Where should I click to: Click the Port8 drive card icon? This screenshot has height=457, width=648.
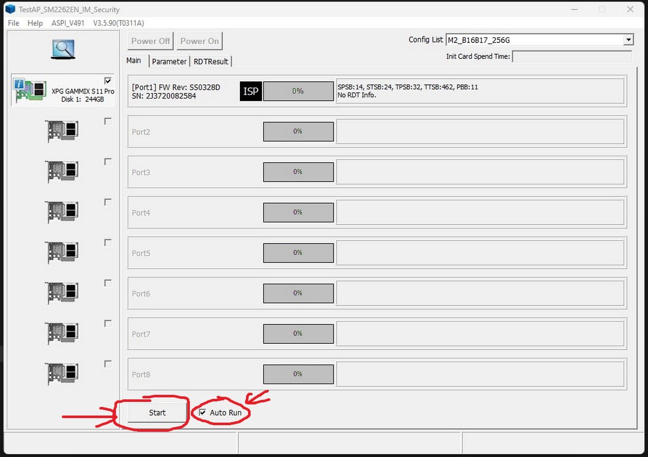coord(62,373)
